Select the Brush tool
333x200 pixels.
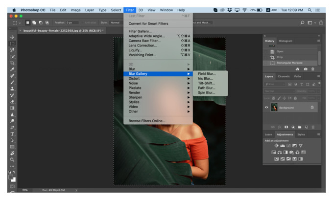12,82
